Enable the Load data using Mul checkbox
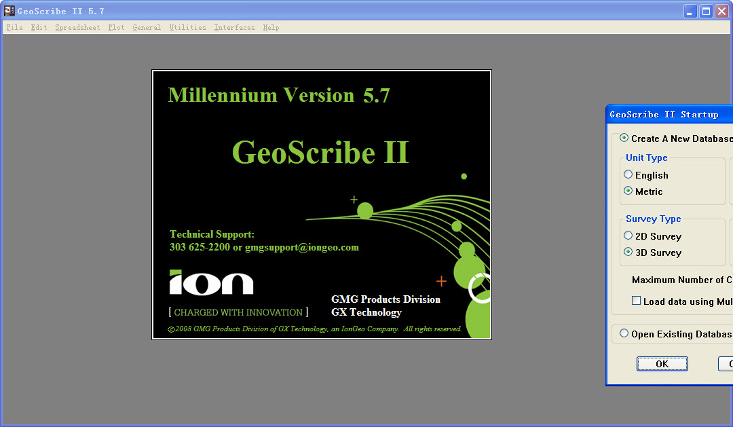The height and width of the screenshot is (427, 733). tap(636, 301)
